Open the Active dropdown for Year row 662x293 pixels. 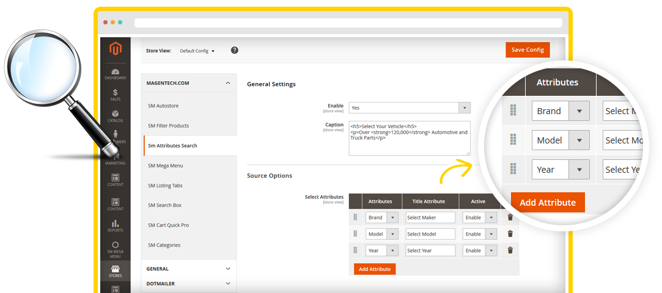[x=480, y=250]
